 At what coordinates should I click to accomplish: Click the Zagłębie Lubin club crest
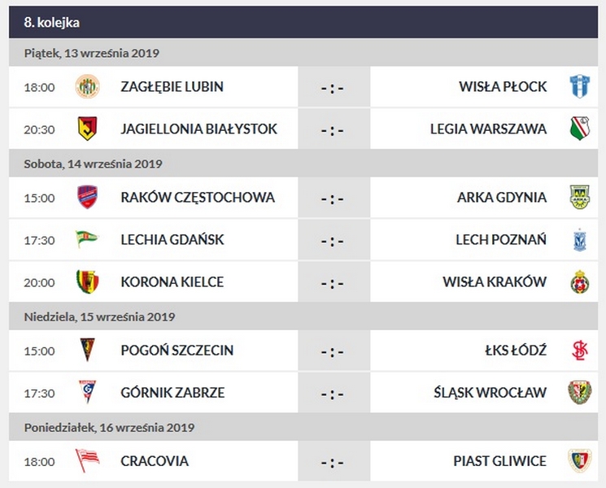tap(87, 86)
